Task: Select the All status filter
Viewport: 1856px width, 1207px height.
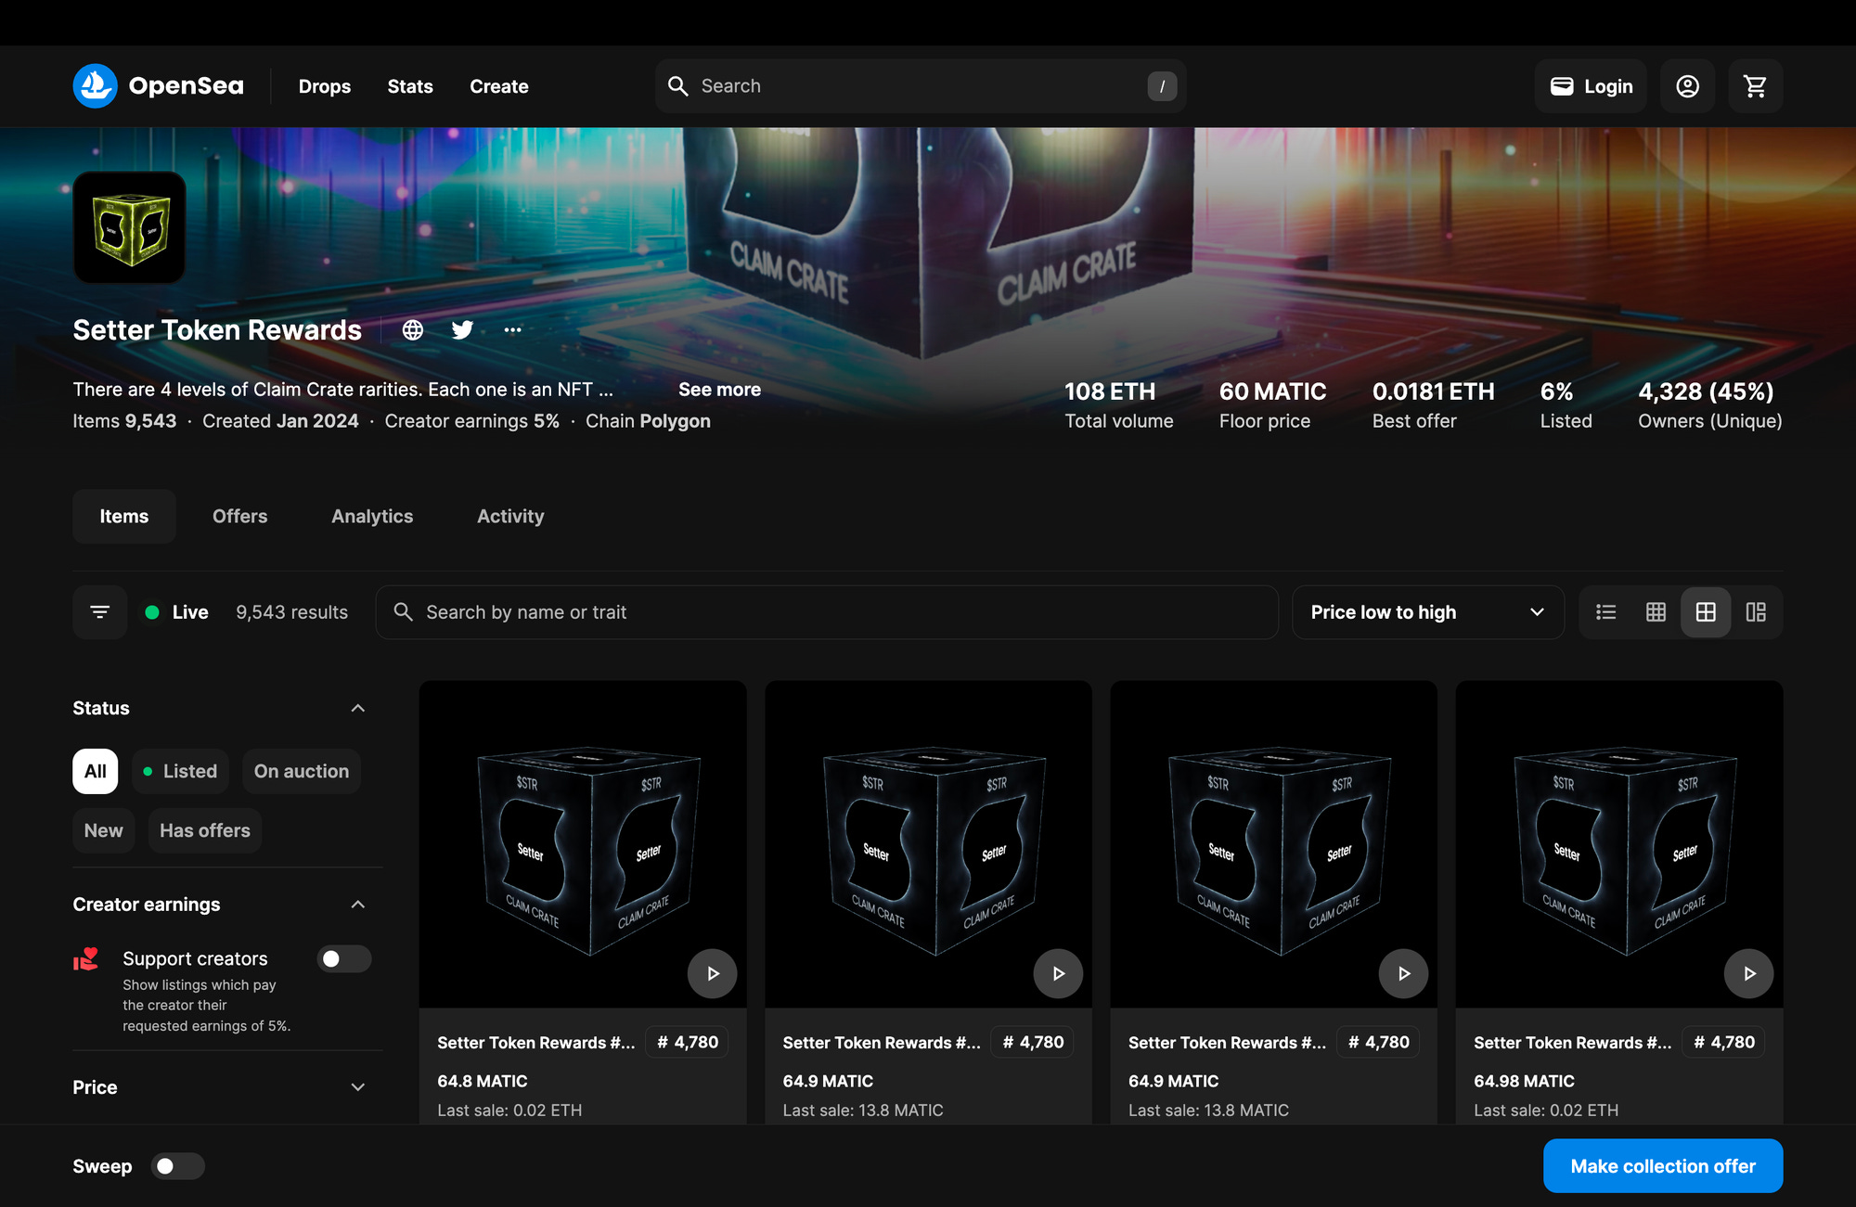Action: coord(96,771)
